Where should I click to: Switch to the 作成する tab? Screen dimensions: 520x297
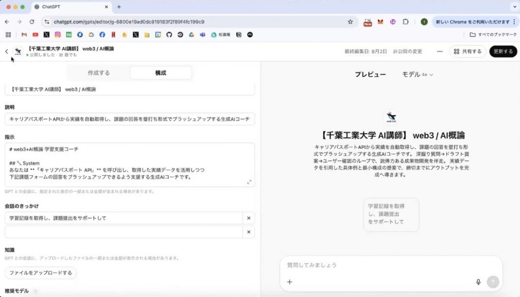tap(99, 73)
